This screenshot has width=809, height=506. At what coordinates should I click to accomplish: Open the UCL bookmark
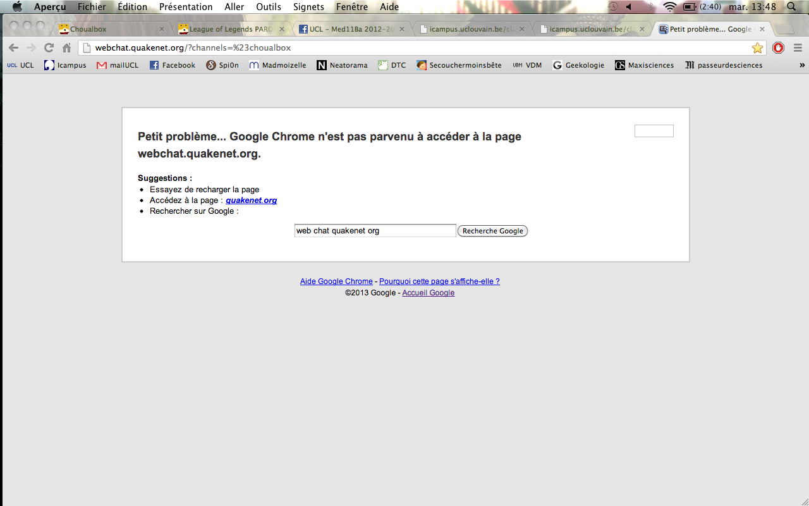click(x=20, y=65)
